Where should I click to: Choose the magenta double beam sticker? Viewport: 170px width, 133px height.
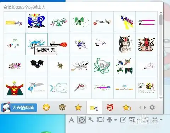click(147, 22)
